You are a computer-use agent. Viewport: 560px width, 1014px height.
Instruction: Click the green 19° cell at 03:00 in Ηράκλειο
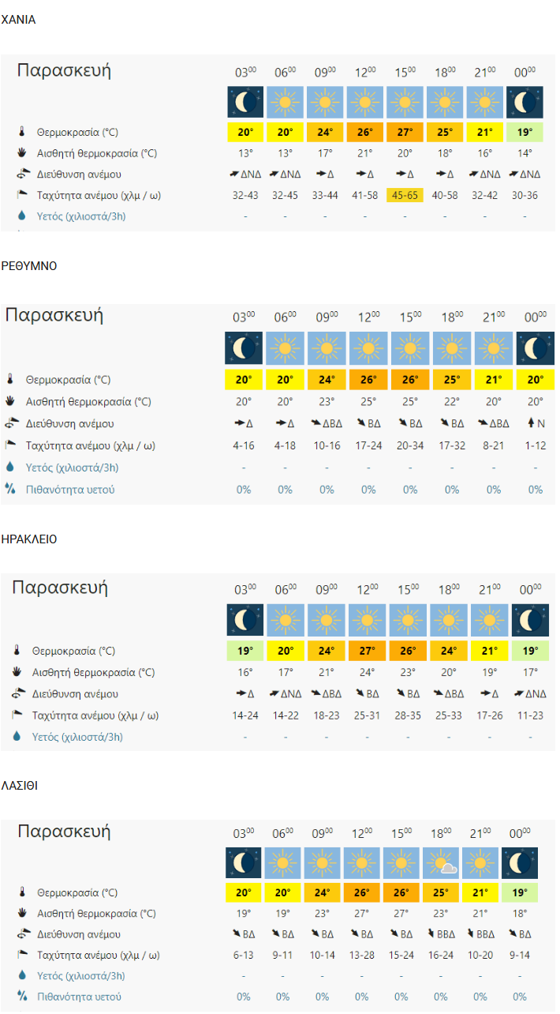(245, 651)
